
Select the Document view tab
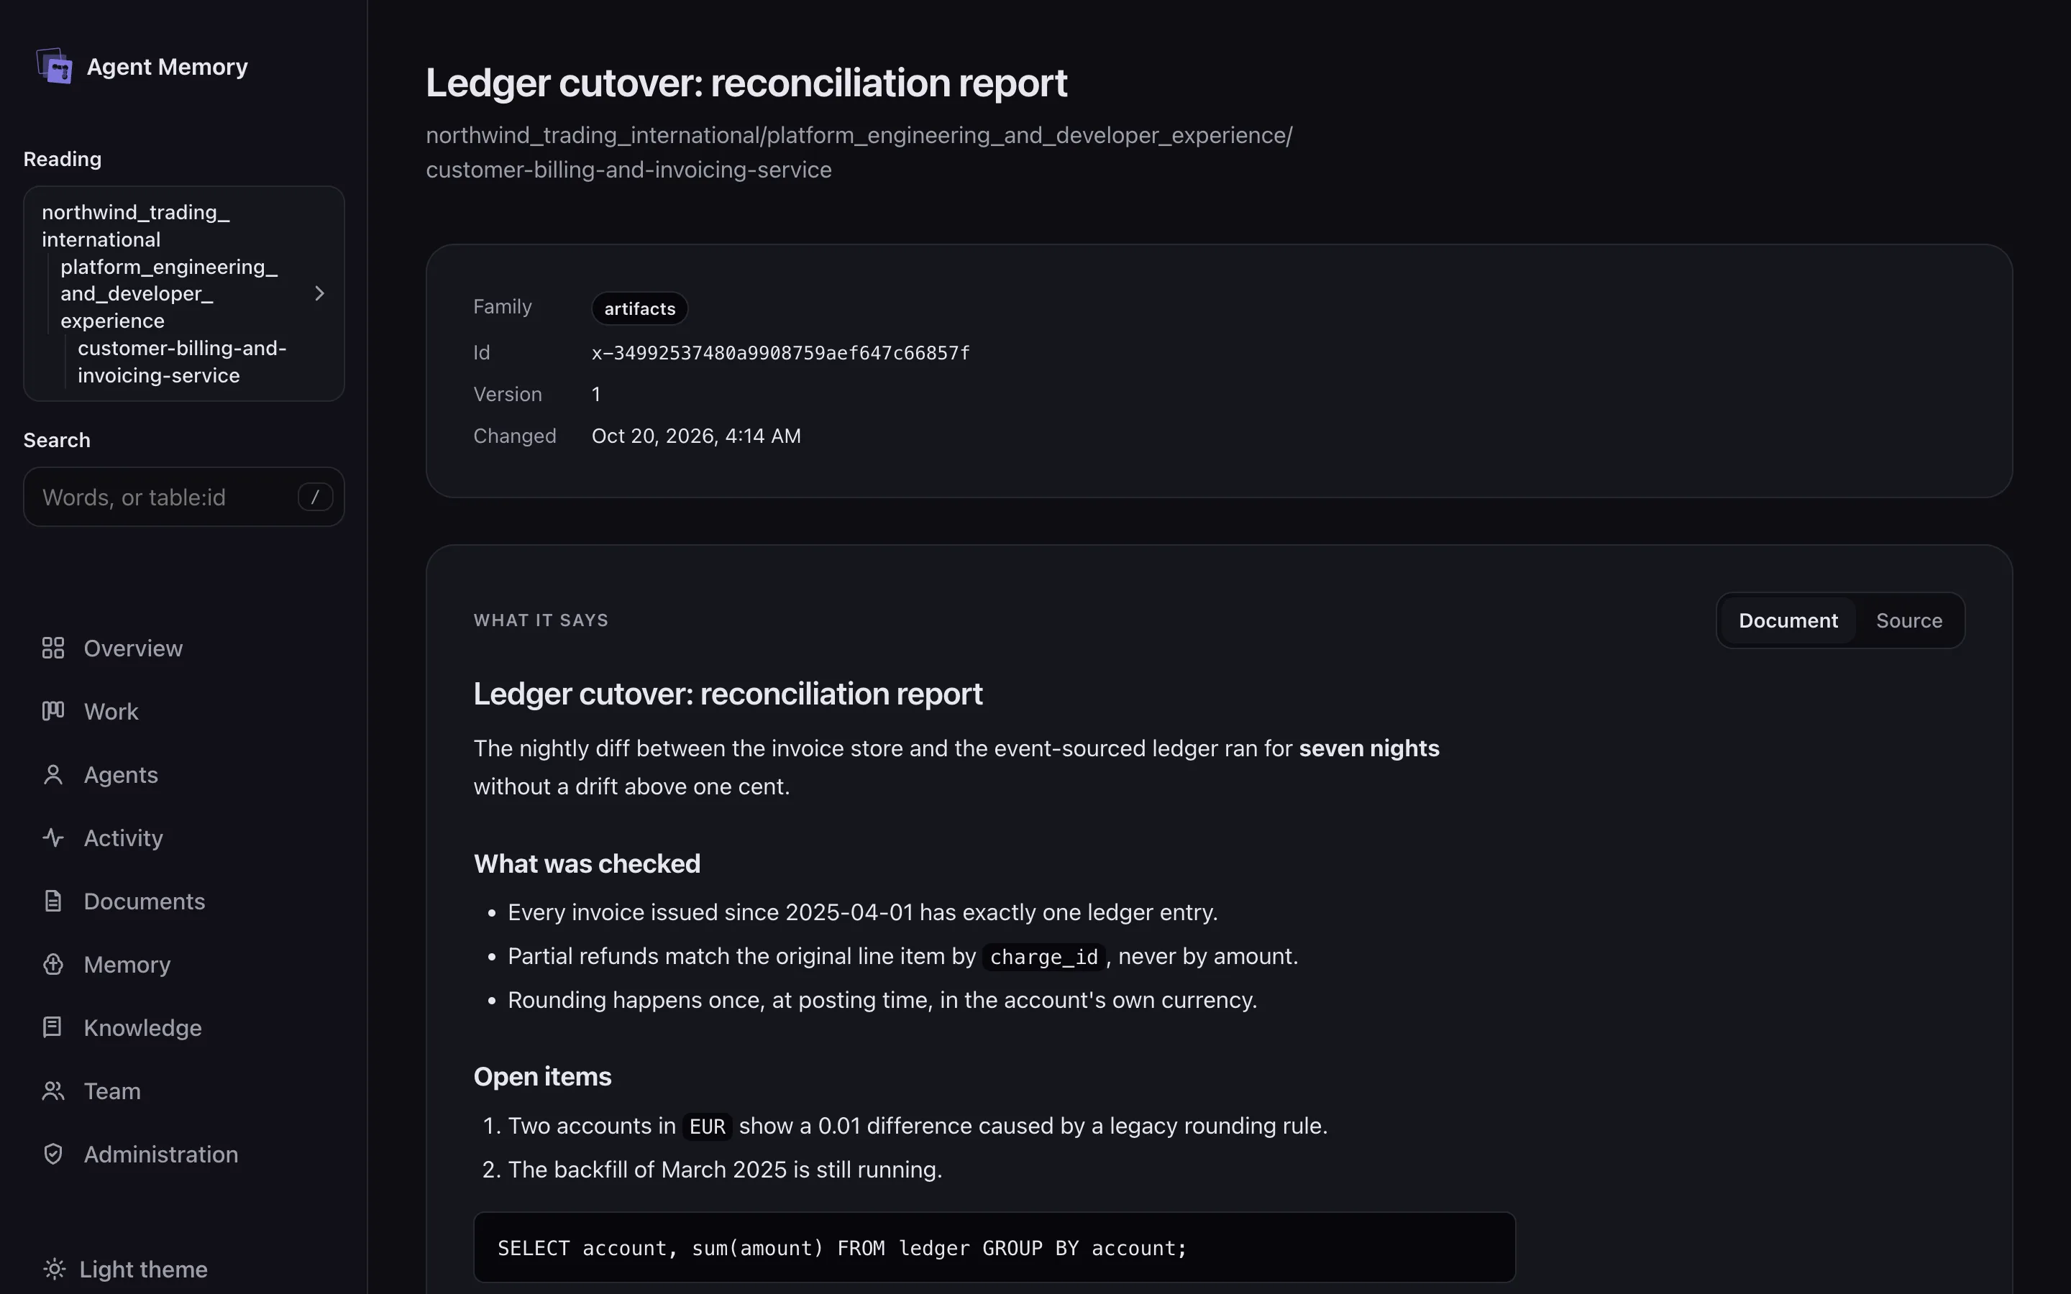[1788, 620]
